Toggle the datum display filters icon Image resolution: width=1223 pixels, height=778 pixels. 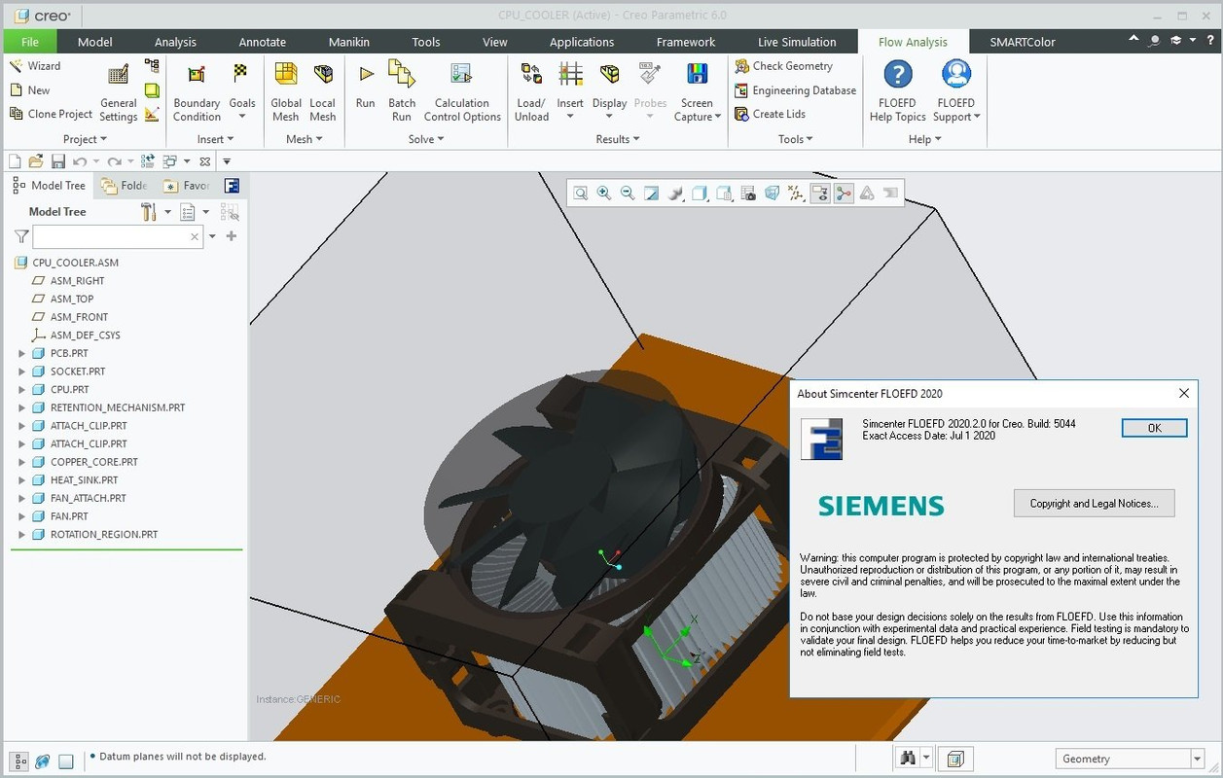(796, 194)
